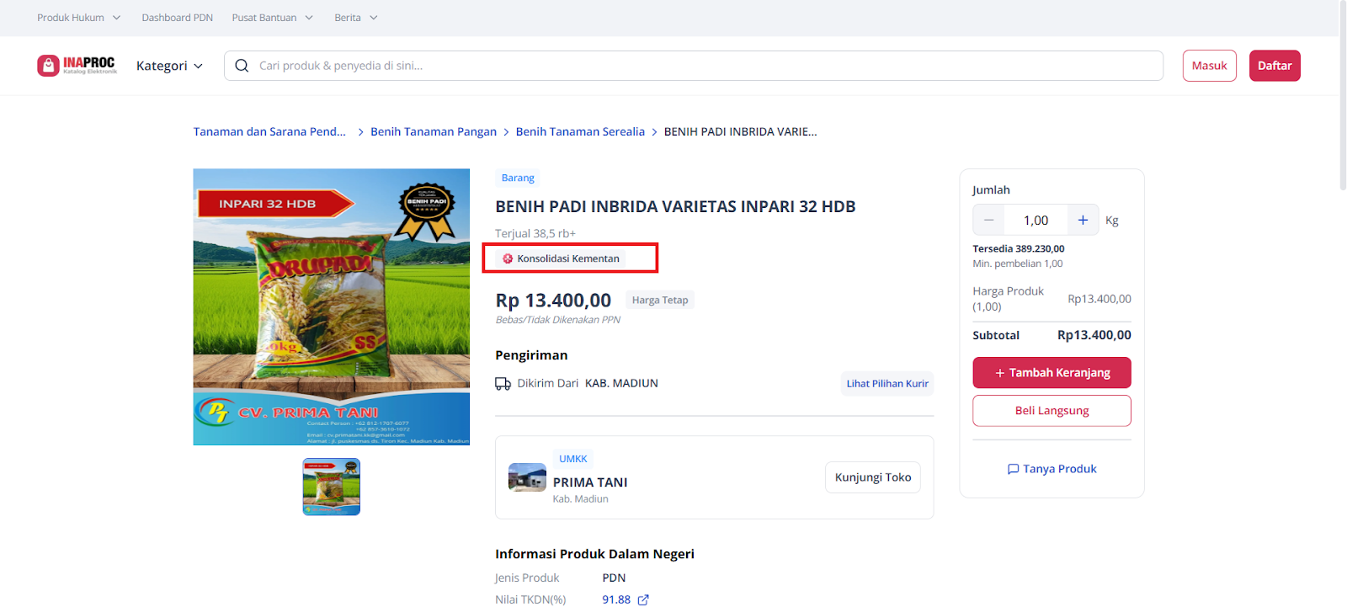This screenshot has height=607, width=1347.
Task: Click the Kunjungi Toko button
Action: 873,477
